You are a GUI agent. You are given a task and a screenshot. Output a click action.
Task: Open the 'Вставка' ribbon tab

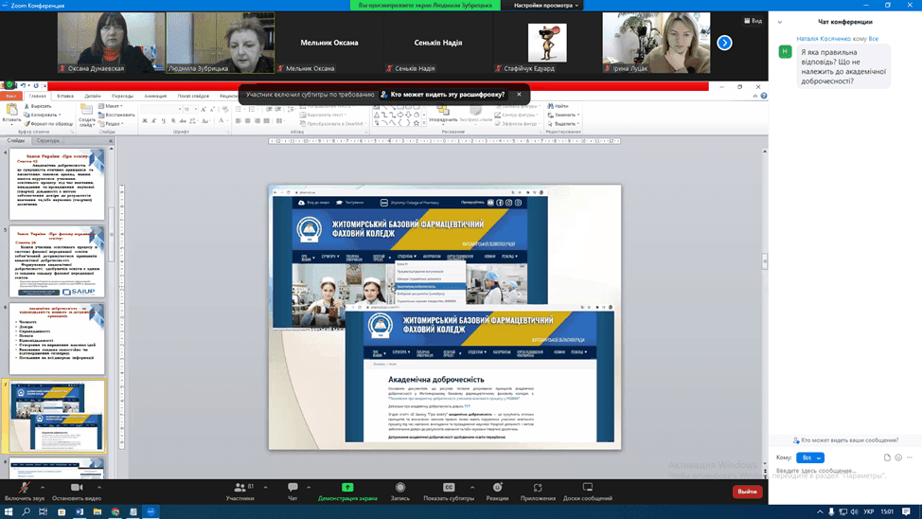(65, 96)
